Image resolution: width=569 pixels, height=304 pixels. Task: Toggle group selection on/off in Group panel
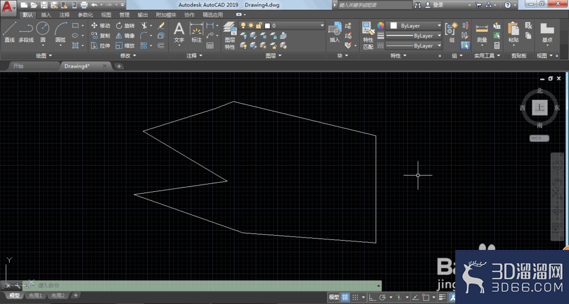(465, 46)
